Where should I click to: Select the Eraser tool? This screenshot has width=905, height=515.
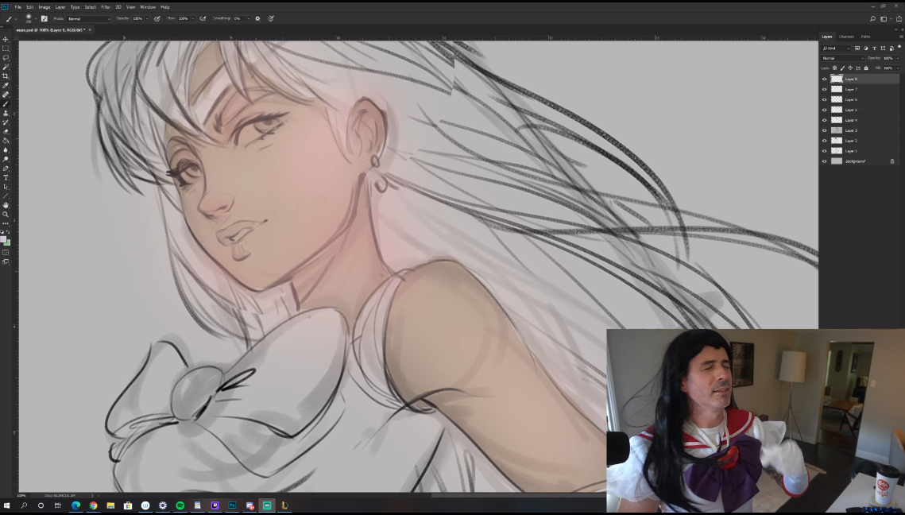point(6,132)
